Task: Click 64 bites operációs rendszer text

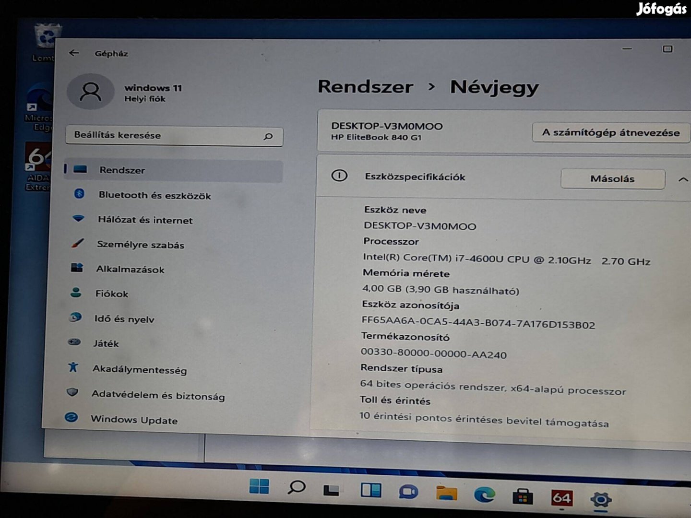Action: click(493, 387)
